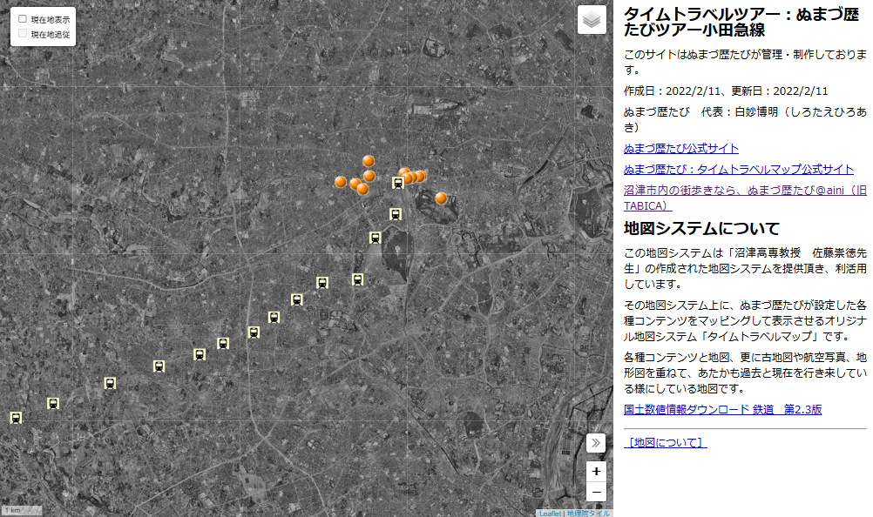This screenshot has width=873, height=517.
Task: Open the map layers control
Action: tap(592, 19)
